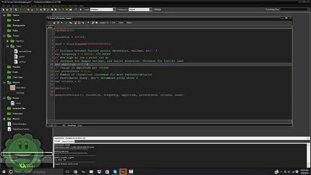
Task: Select the Other radio under Applies To
Action: pos(120,23)
